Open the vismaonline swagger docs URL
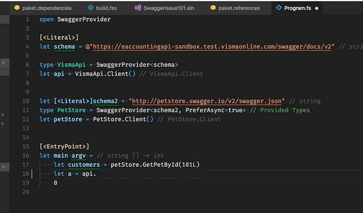The image size is (363, 213). (212, 47)
